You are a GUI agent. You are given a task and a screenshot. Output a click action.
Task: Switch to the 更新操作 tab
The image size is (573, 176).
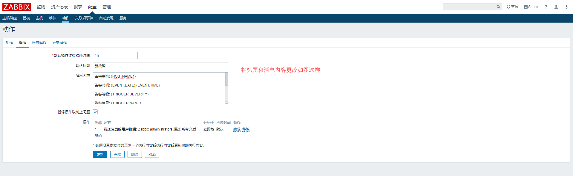coord(59,43)
